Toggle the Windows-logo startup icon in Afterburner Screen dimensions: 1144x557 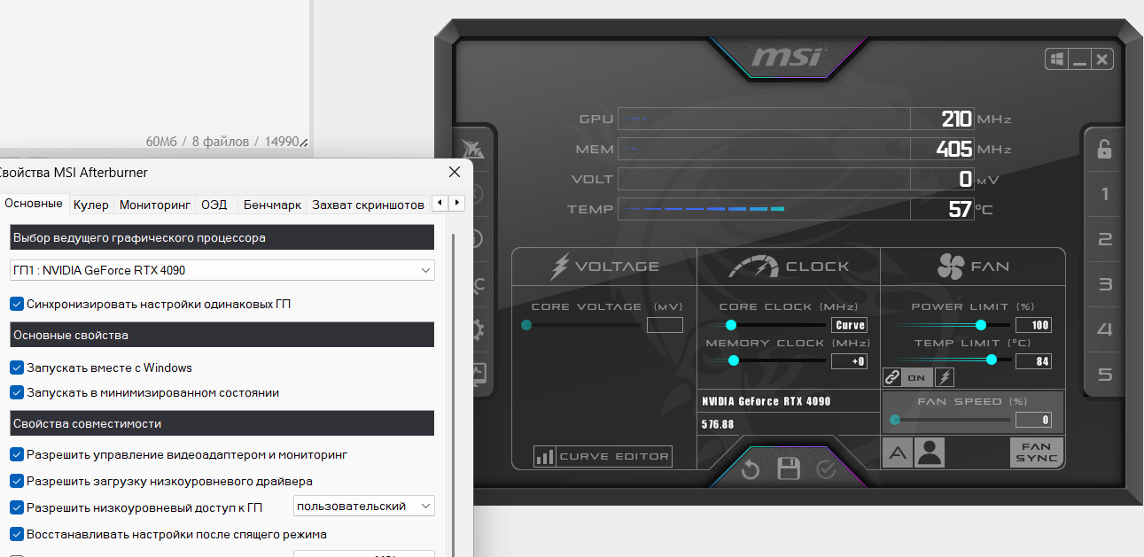[1056, 59]
